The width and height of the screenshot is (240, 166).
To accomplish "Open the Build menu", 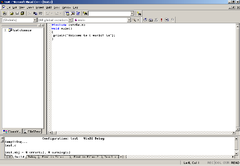I will coord(49,8).
